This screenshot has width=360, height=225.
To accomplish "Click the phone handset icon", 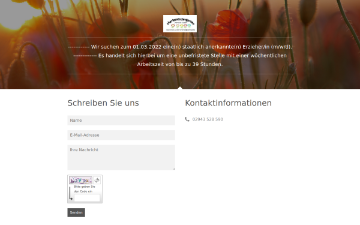I will tap(187, 119).
